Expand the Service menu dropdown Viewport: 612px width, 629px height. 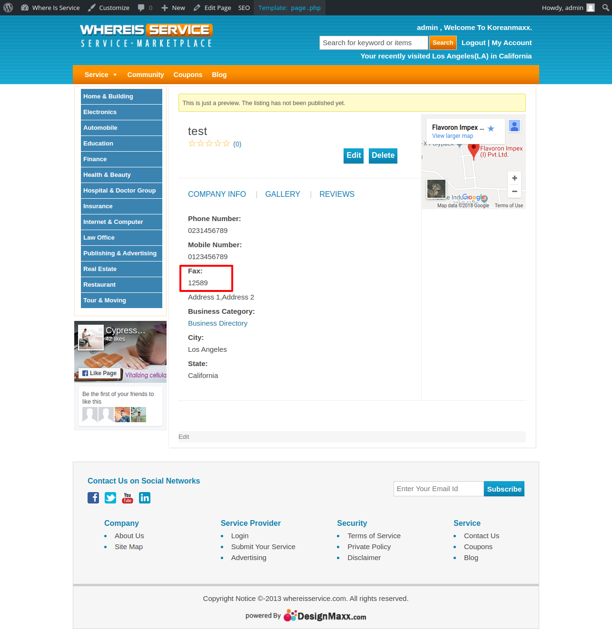(100, 75)
